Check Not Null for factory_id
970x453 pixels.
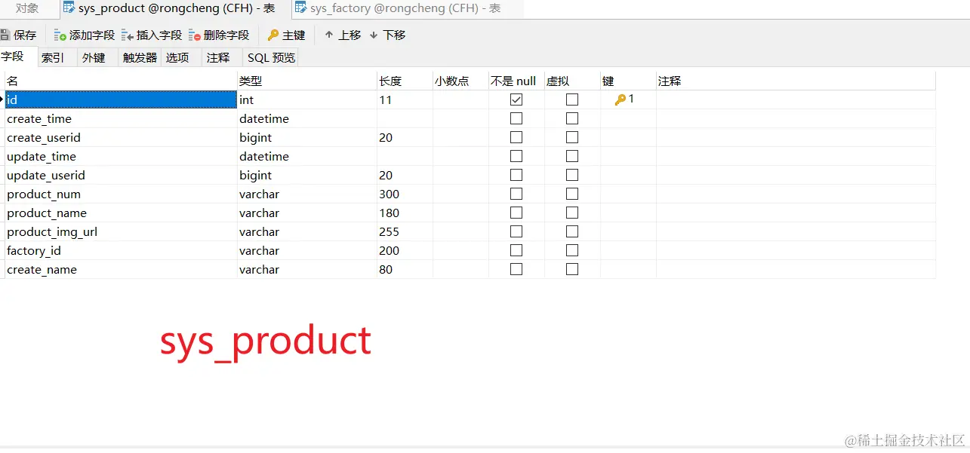[516, 250]
